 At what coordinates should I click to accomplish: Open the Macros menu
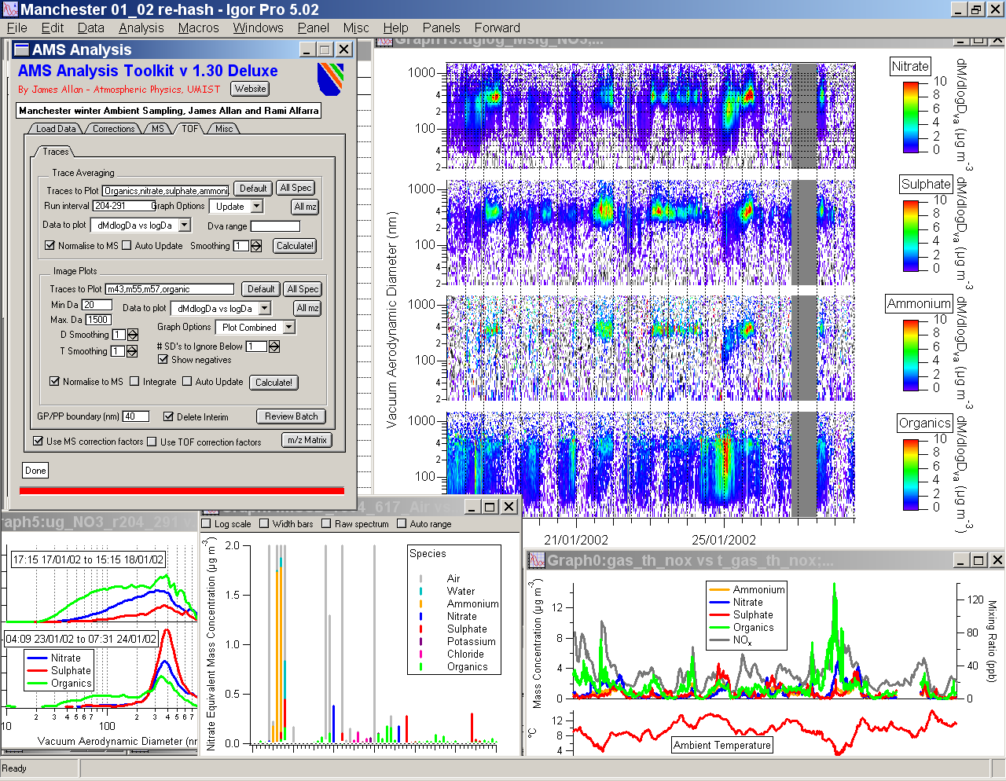198,27
